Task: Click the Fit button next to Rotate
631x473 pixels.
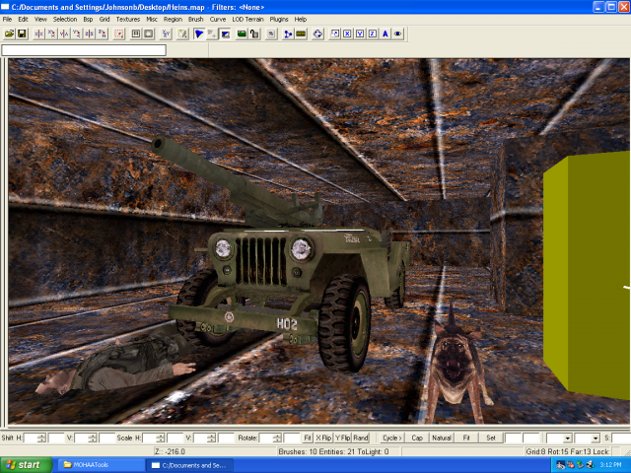Action: [308, 438]
